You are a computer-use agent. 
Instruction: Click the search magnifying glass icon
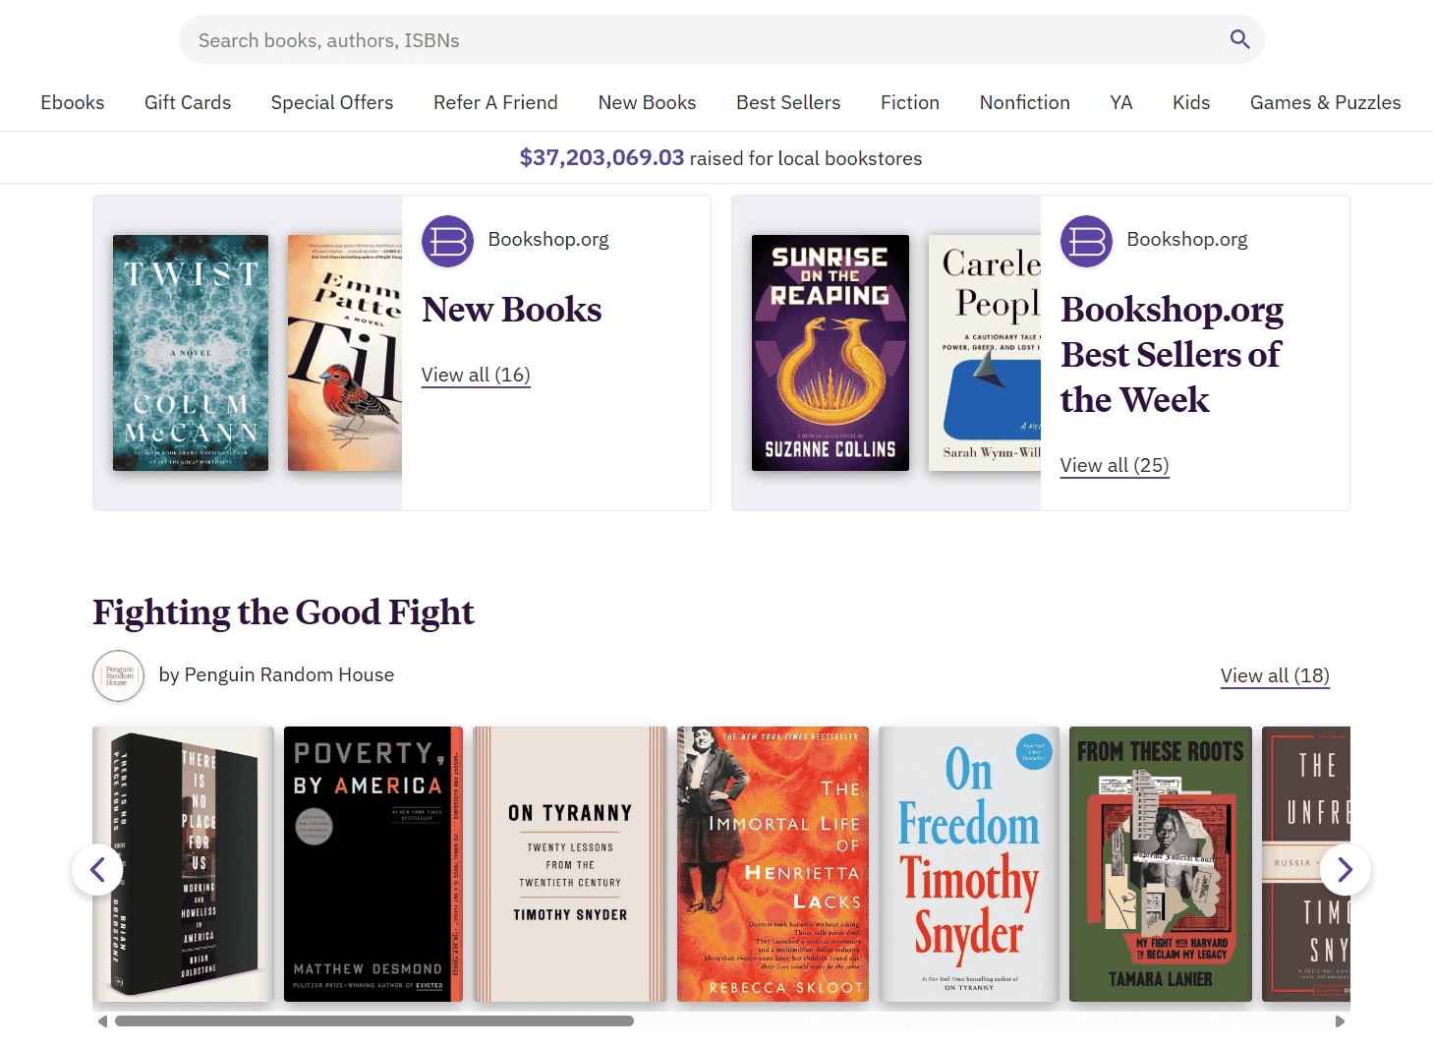[x=1239, y=39]
